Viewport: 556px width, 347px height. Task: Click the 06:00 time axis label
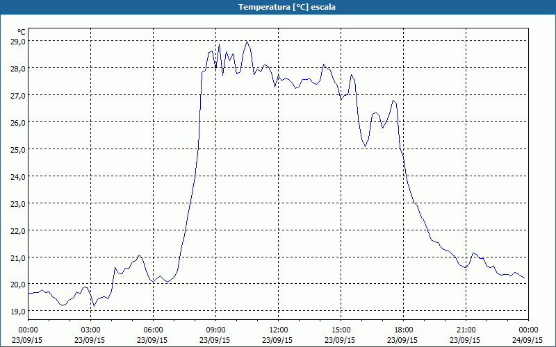pos(153,330)
